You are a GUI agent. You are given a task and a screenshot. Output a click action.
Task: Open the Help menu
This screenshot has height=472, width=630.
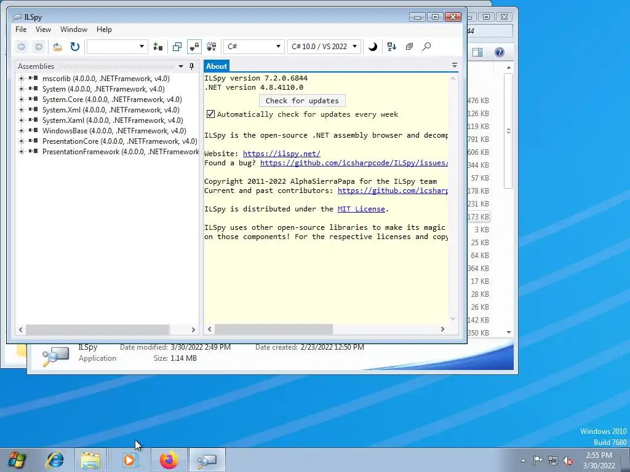[x=104, y=29]
